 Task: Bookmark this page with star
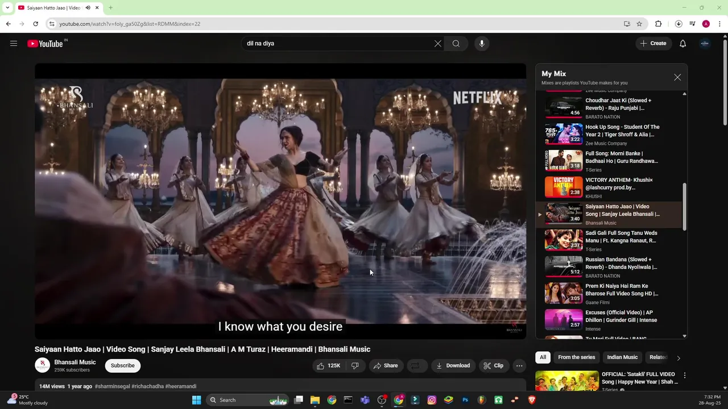[x=639, y=24]
